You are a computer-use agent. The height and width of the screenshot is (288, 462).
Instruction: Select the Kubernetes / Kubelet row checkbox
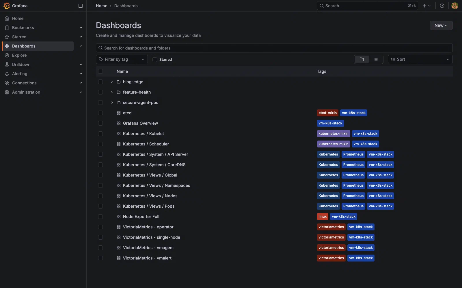[x=100, y=134]
